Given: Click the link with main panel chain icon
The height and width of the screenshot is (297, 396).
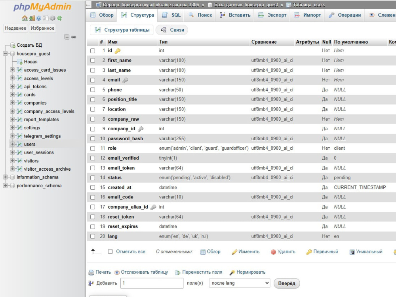Looking at the screenshot, I should pos(74,37).
